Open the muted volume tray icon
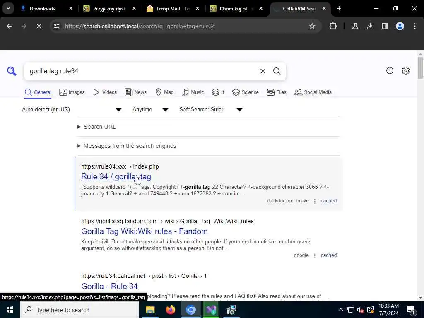The height and width of the screenshot is (318, 424). (x=360, y=310)
